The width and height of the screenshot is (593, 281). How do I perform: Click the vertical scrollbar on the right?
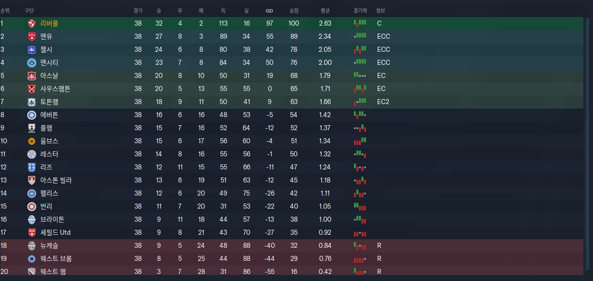(588, 141)
